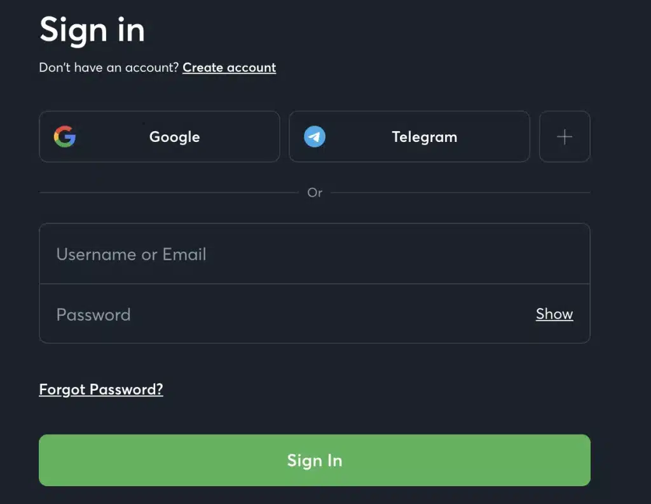The height and width of the screenshot is (504, 651).
Task: Click the divider line left of "Or"
Action: (x=168, y=192)
